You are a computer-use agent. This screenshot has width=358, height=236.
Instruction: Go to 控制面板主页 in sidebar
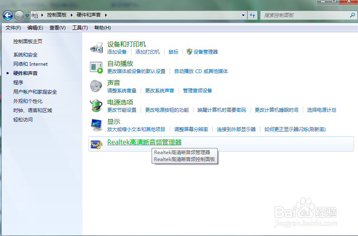point(28,42)
